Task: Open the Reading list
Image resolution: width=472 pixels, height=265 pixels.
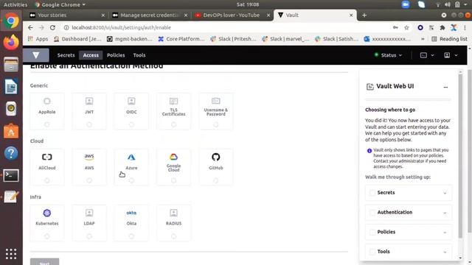Action: click(x=449, y=39)
